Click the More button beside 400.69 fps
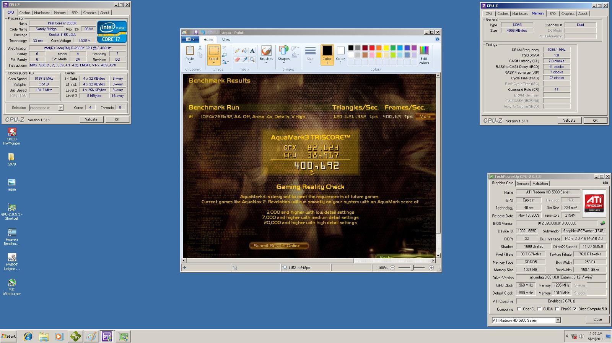612x343 pixels. 425,116
